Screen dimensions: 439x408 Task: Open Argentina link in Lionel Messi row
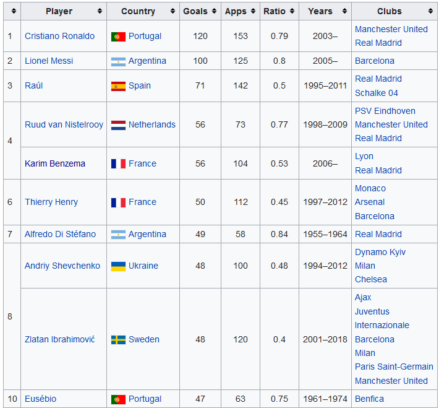[147, 61]
